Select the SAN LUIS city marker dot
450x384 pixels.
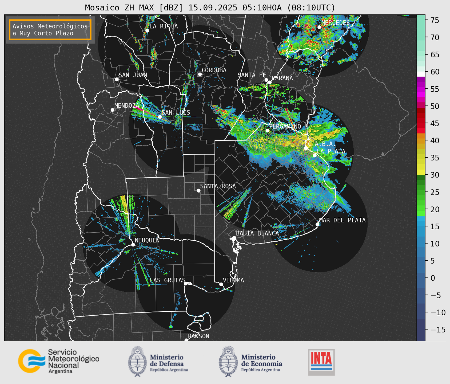pos(160,117)
